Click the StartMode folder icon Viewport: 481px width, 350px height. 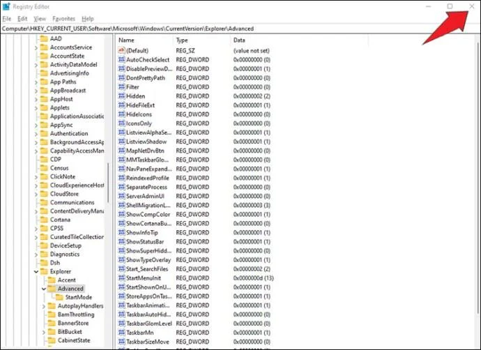coord(59,297)
